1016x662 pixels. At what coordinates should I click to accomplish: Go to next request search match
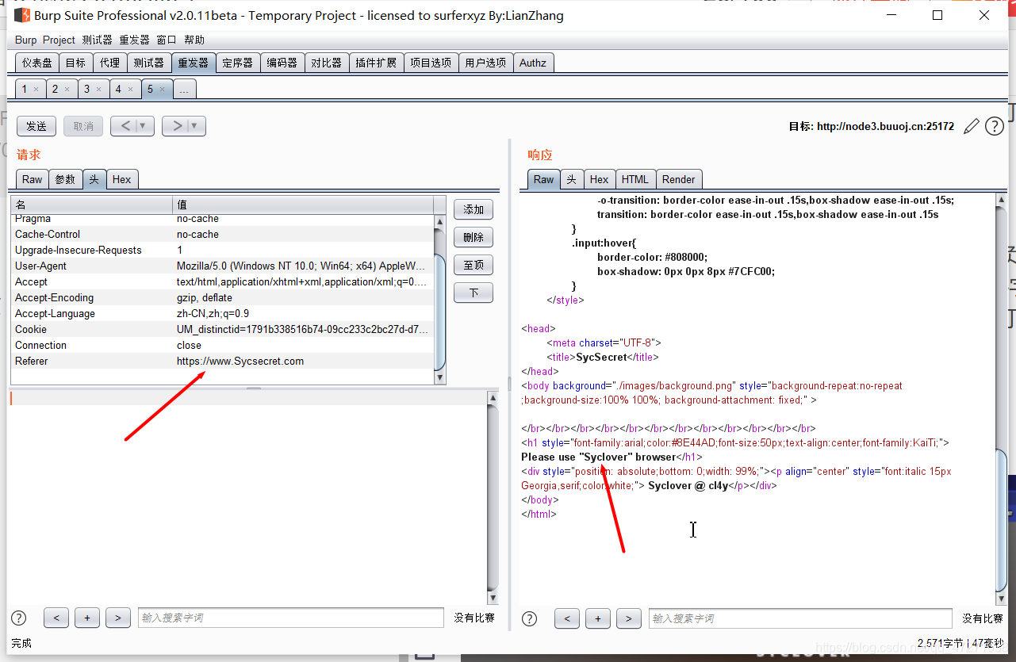tap(118, 618)
